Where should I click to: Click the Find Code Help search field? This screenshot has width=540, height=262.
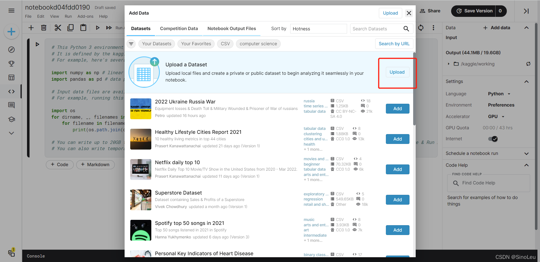coord(489,183)
